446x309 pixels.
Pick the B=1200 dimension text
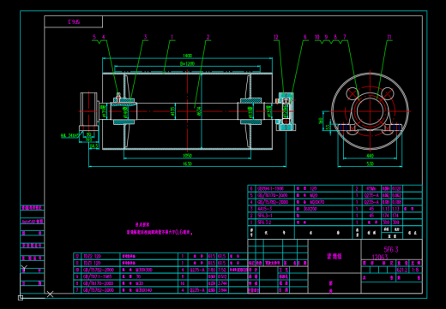[187, 63]
